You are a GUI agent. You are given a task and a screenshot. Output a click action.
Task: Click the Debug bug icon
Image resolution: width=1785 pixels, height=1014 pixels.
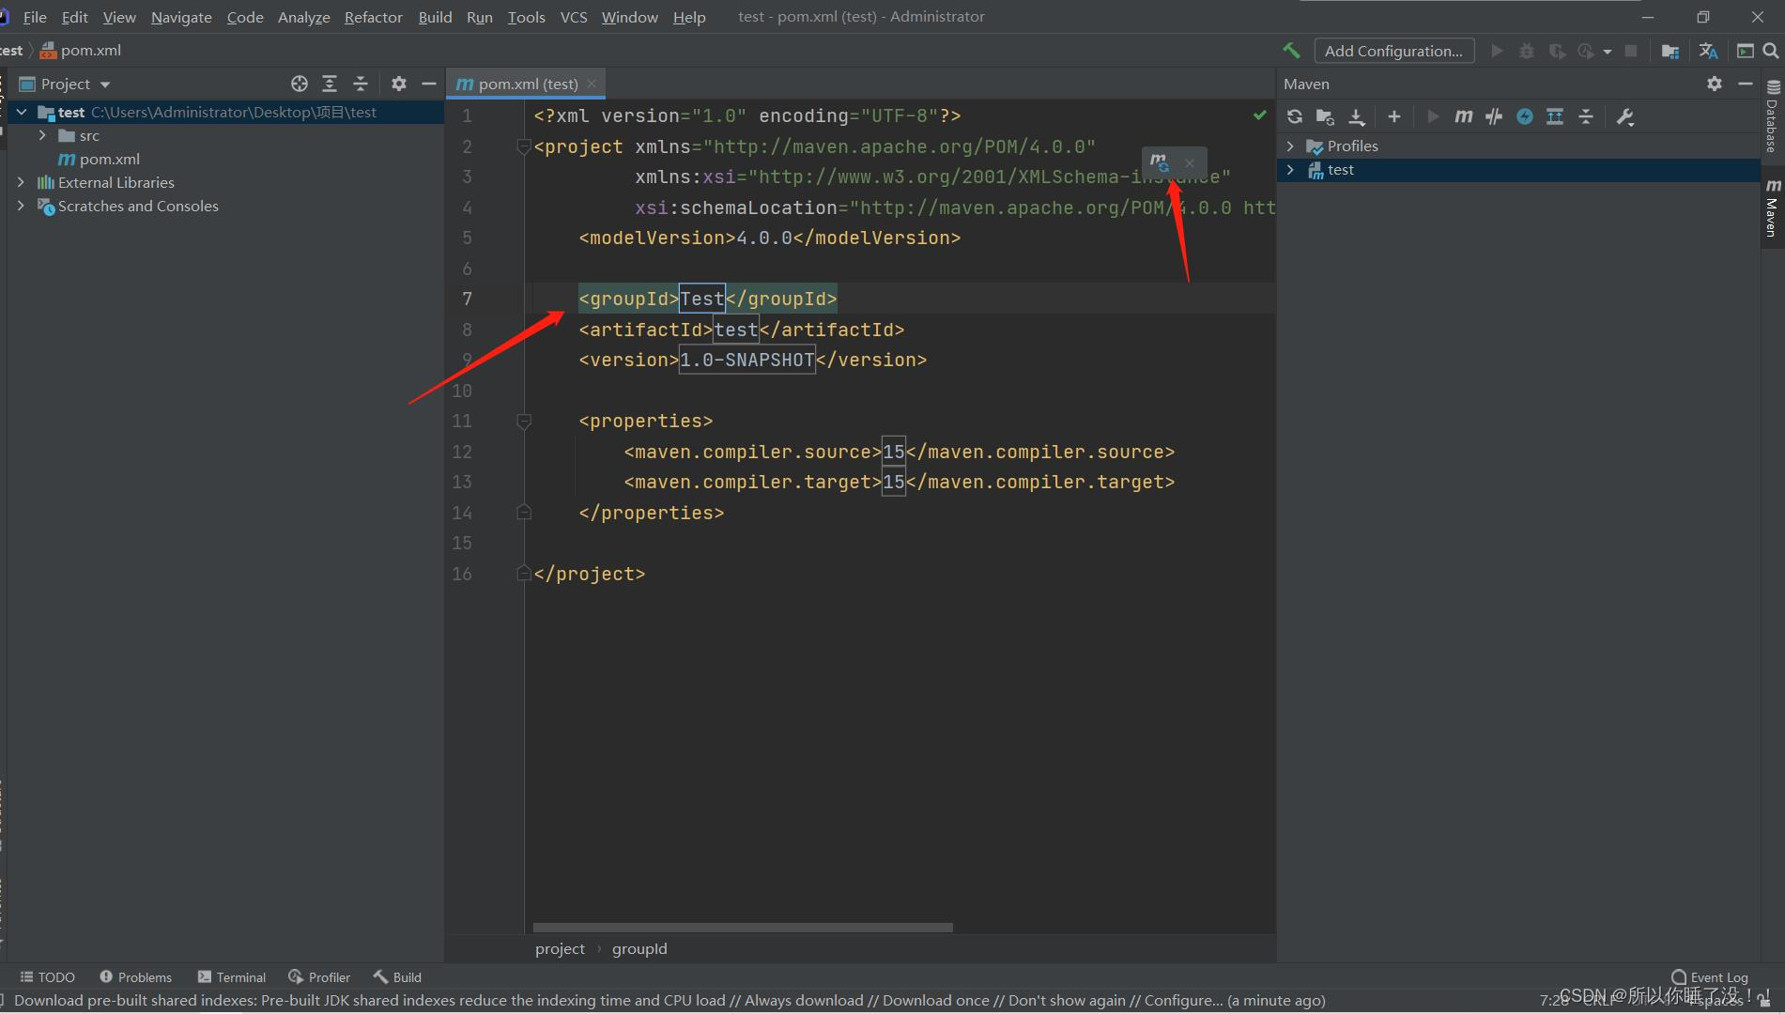[1527, 51]
